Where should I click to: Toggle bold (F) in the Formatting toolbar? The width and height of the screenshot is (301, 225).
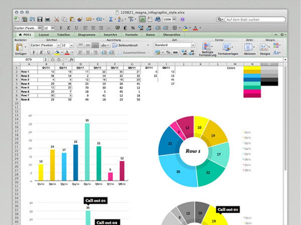pos(61,28)
